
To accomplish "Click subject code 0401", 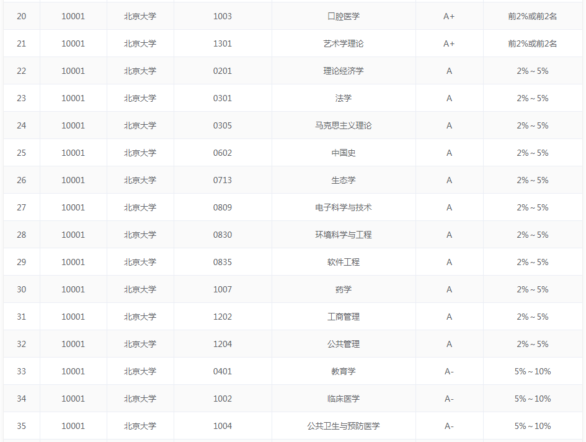I will coord(223,372).
